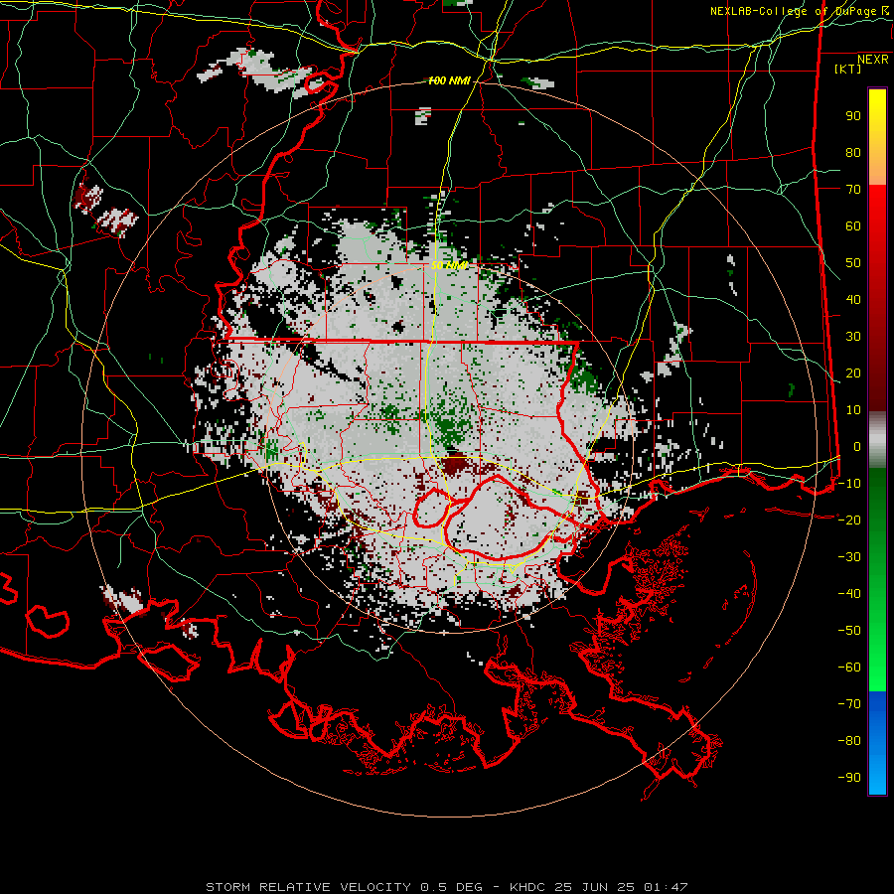
Task: Click the 20 value on the velocity scale
Action: point(853,373)
